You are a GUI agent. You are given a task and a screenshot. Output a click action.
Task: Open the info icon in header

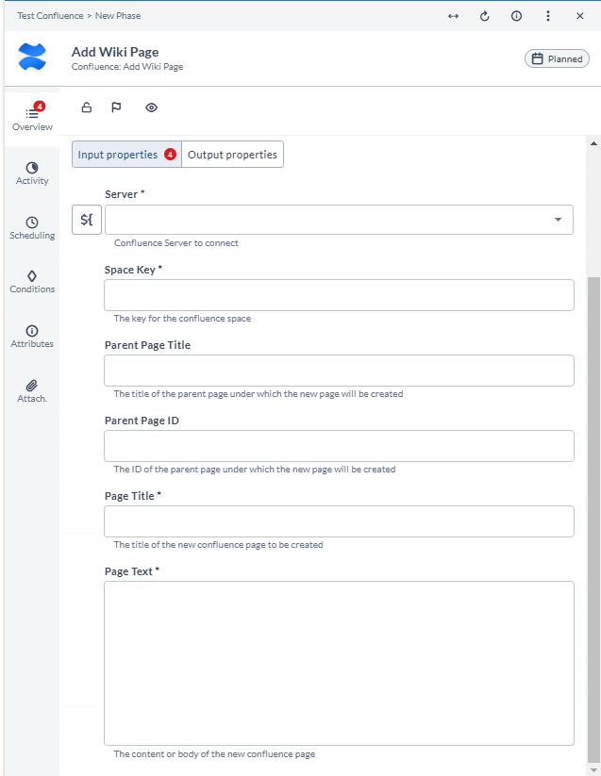(516, 16)
